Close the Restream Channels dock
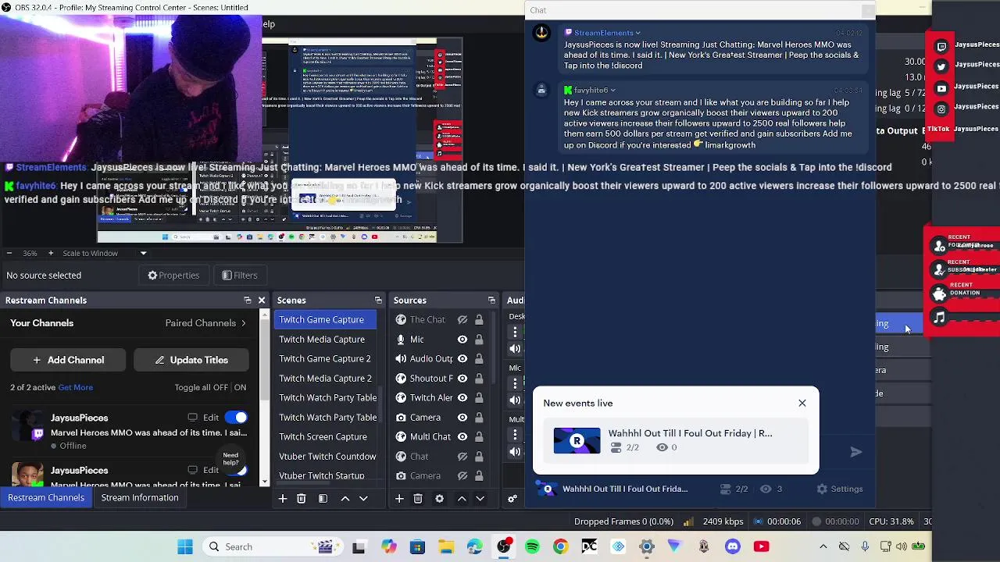The height and width of the screenshot is (562, 1000). (x=262, y=301)
